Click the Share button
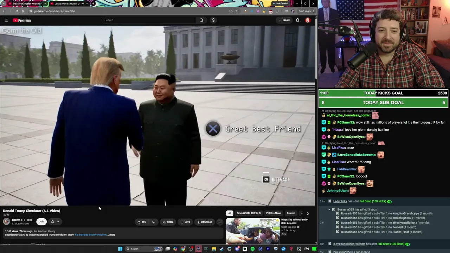The image size is (450, 253). [168, 222]
